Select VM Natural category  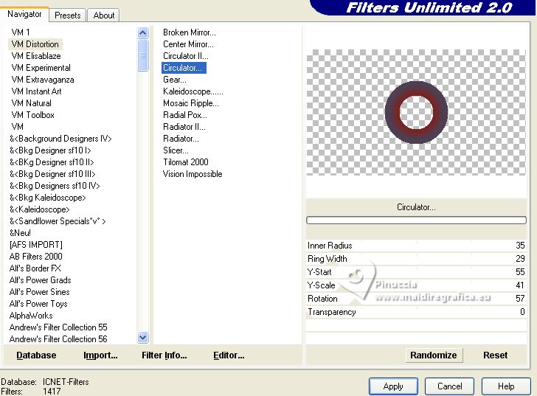(x=31, y=103)
